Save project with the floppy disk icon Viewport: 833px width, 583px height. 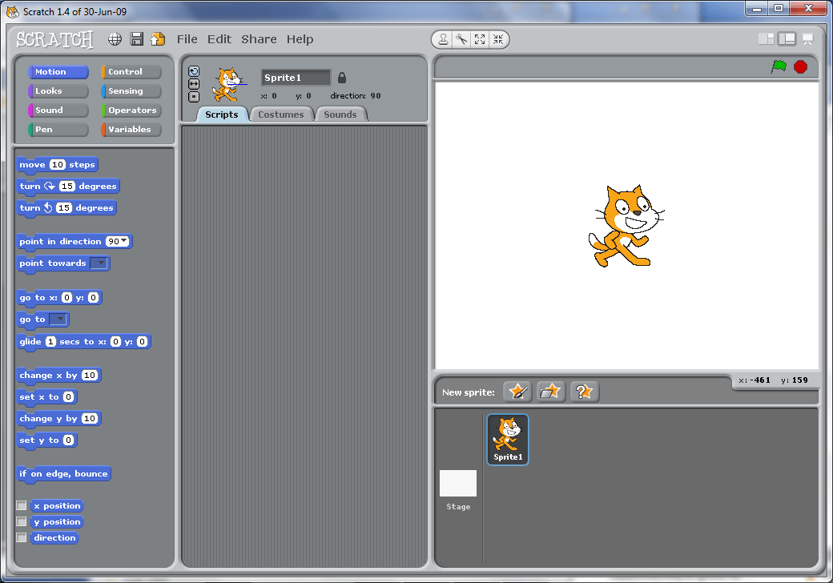click(136, 38)
